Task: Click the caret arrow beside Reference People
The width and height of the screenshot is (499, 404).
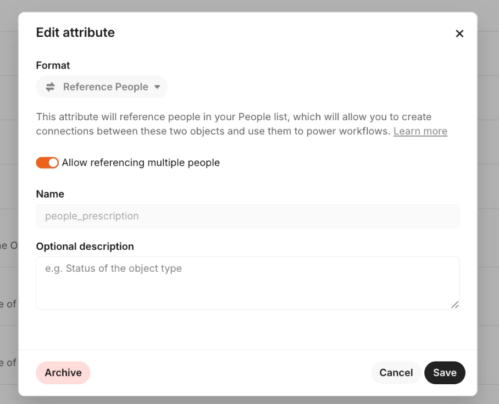Action: pos(157,87)
